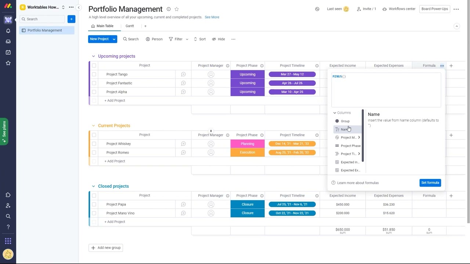Image resolution: width=470 pixels, height=264 pixels.
Task: Check the Project Mano Vino checkbox
Action: (x=94, y=213)
